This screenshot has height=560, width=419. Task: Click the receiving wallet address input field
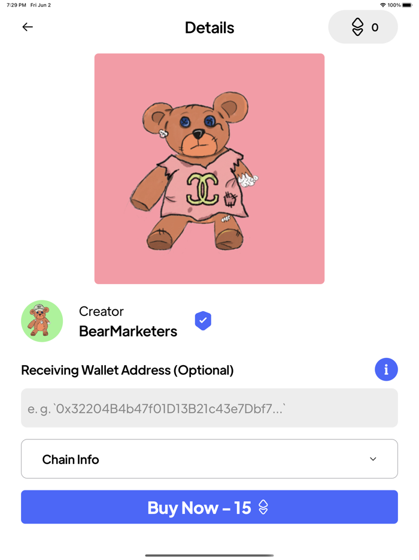click(x=209, y=408)
